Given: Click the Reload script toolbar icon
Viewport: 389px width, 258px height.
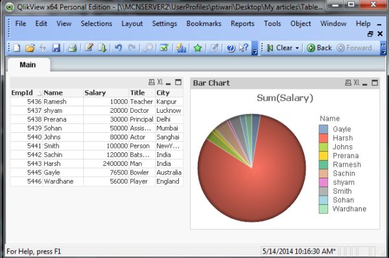Looking at the screenshot, I should coord(102,47).
